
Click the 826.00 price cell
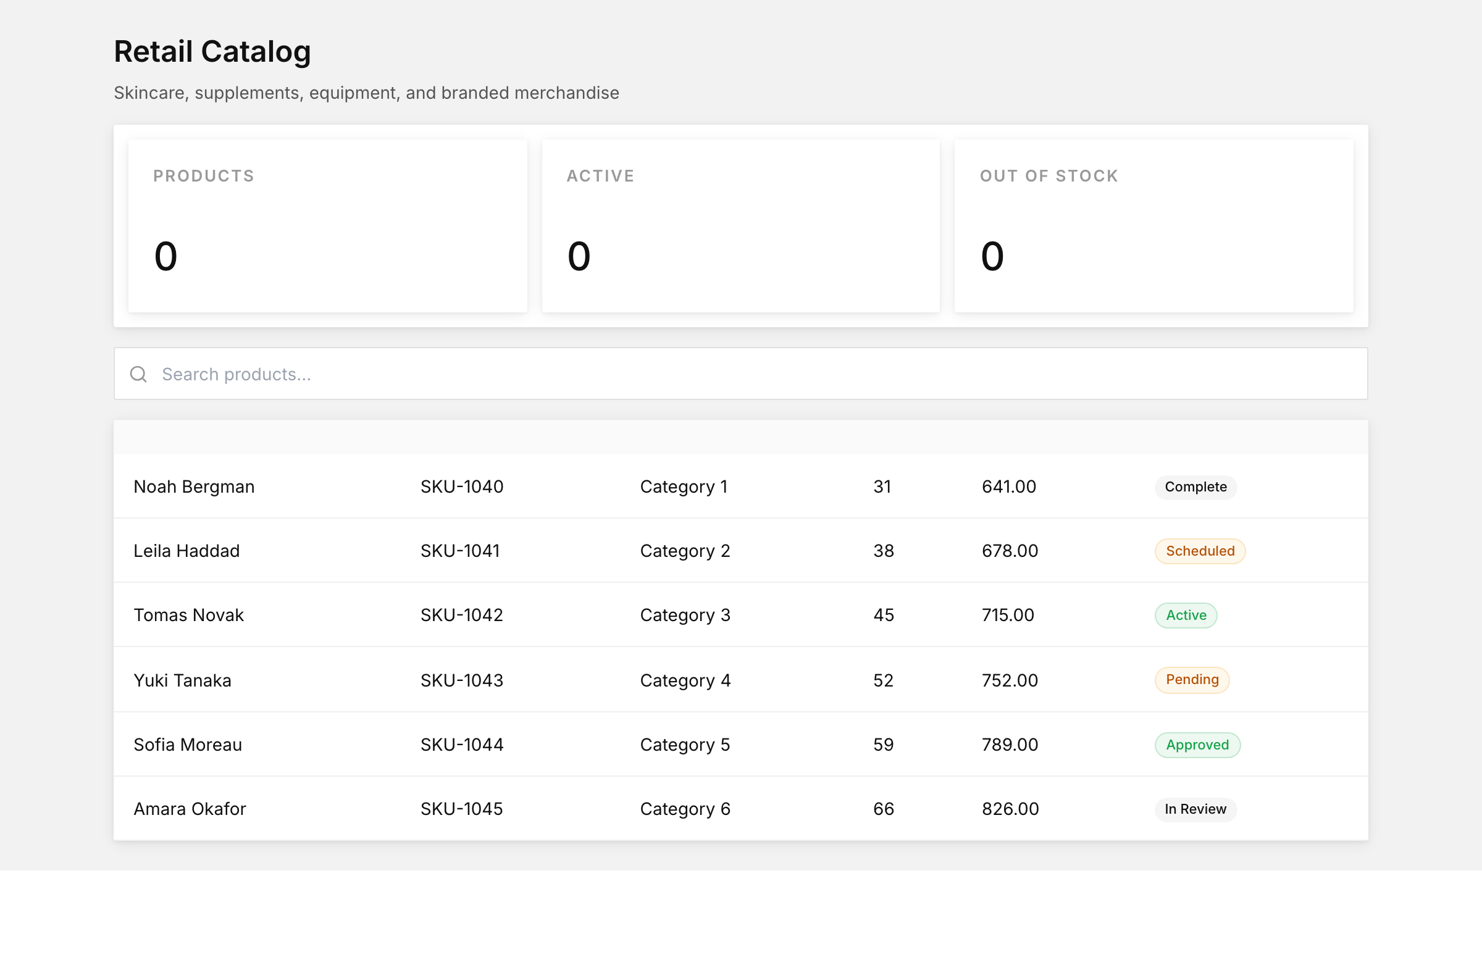point(1010,809)
